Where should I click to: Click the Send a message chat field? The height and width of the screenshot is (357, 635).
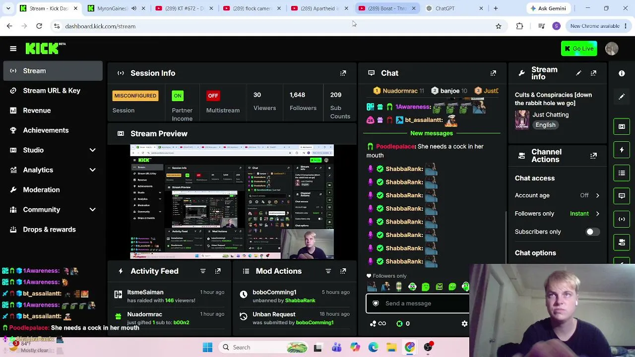(418, 303)
